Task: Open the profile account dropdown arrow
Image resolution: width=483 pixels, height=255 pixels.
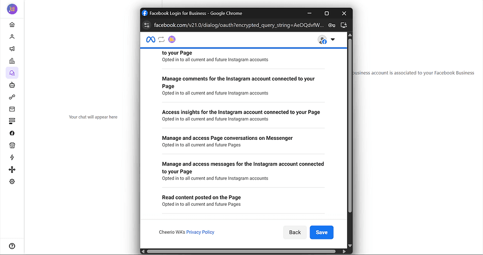Action: 333,39
